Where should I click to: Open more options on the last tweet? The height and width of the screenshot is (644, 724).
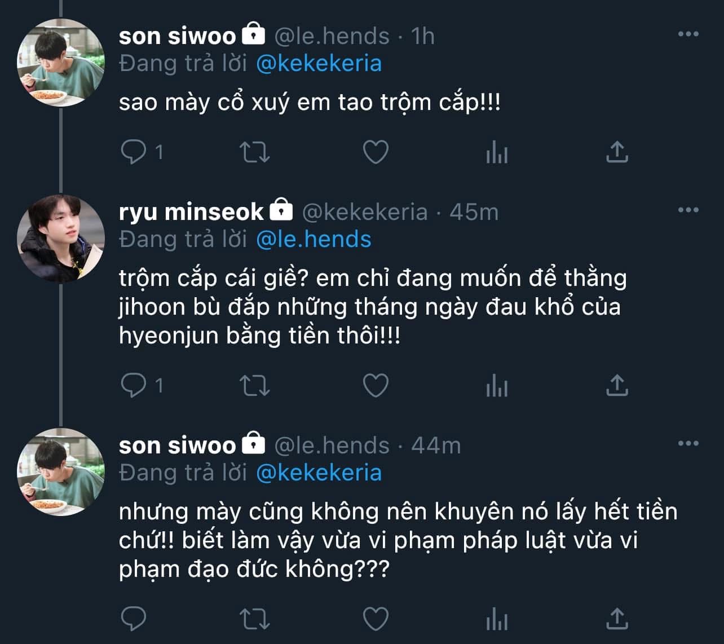[x=688, y=444]
